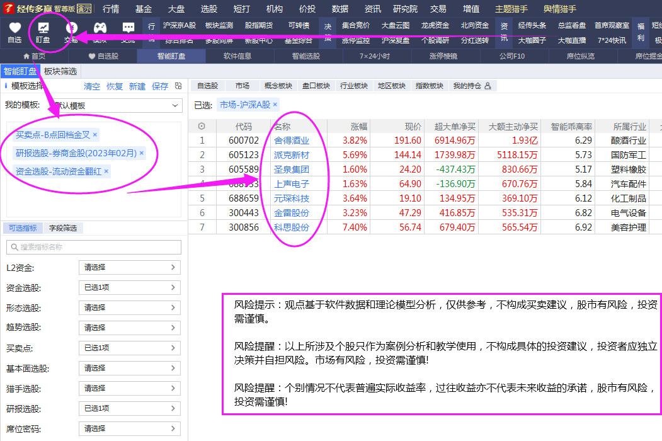
Task: Switch to the 字段筛选 tab
Action: click(63, 228)
